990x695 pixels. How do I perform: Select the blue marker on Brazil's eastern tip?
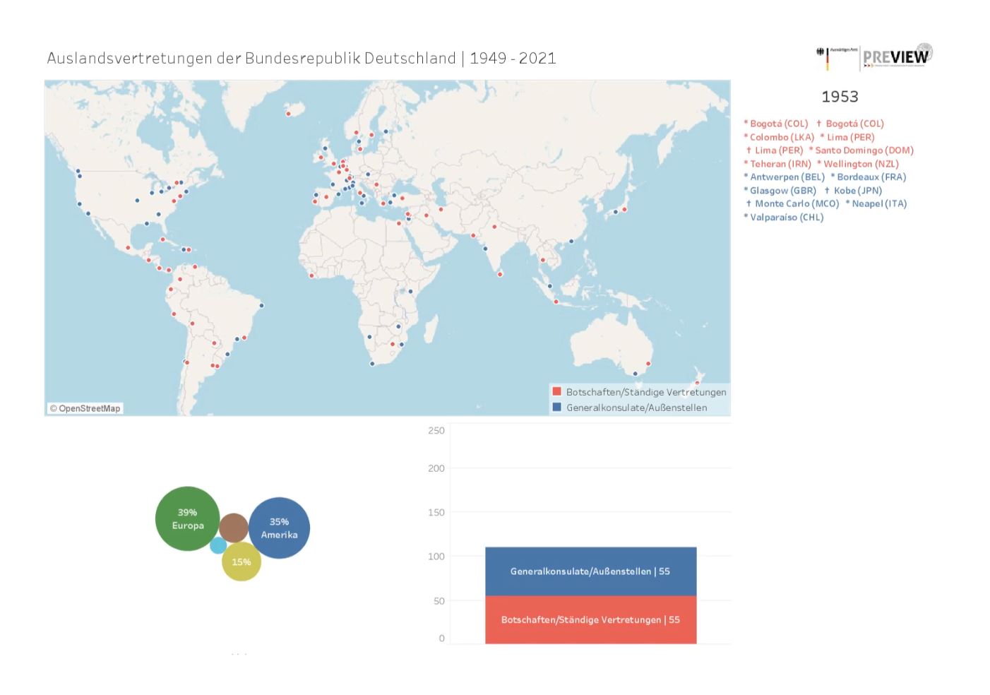point(261,305)
